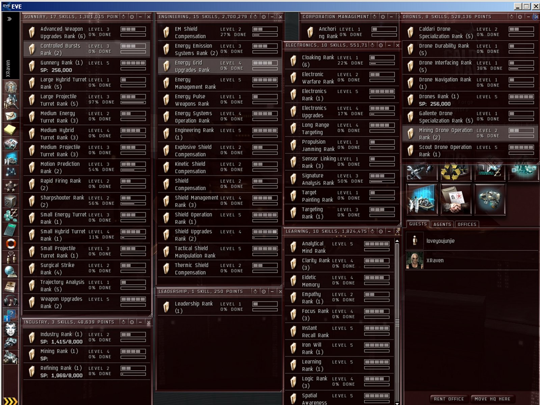The image size is (540, 405).
Task: Open the character sheet icon in the sidebar
Action: coord(11,87)
